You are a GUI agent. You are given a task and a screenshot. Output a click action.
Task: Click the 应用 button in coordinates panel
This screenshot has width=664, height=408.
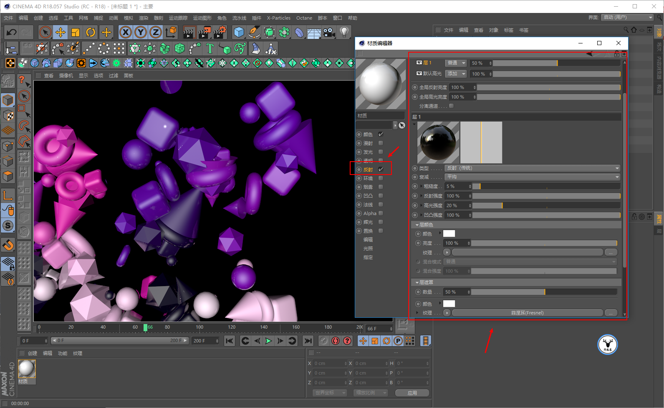[412, 393]
